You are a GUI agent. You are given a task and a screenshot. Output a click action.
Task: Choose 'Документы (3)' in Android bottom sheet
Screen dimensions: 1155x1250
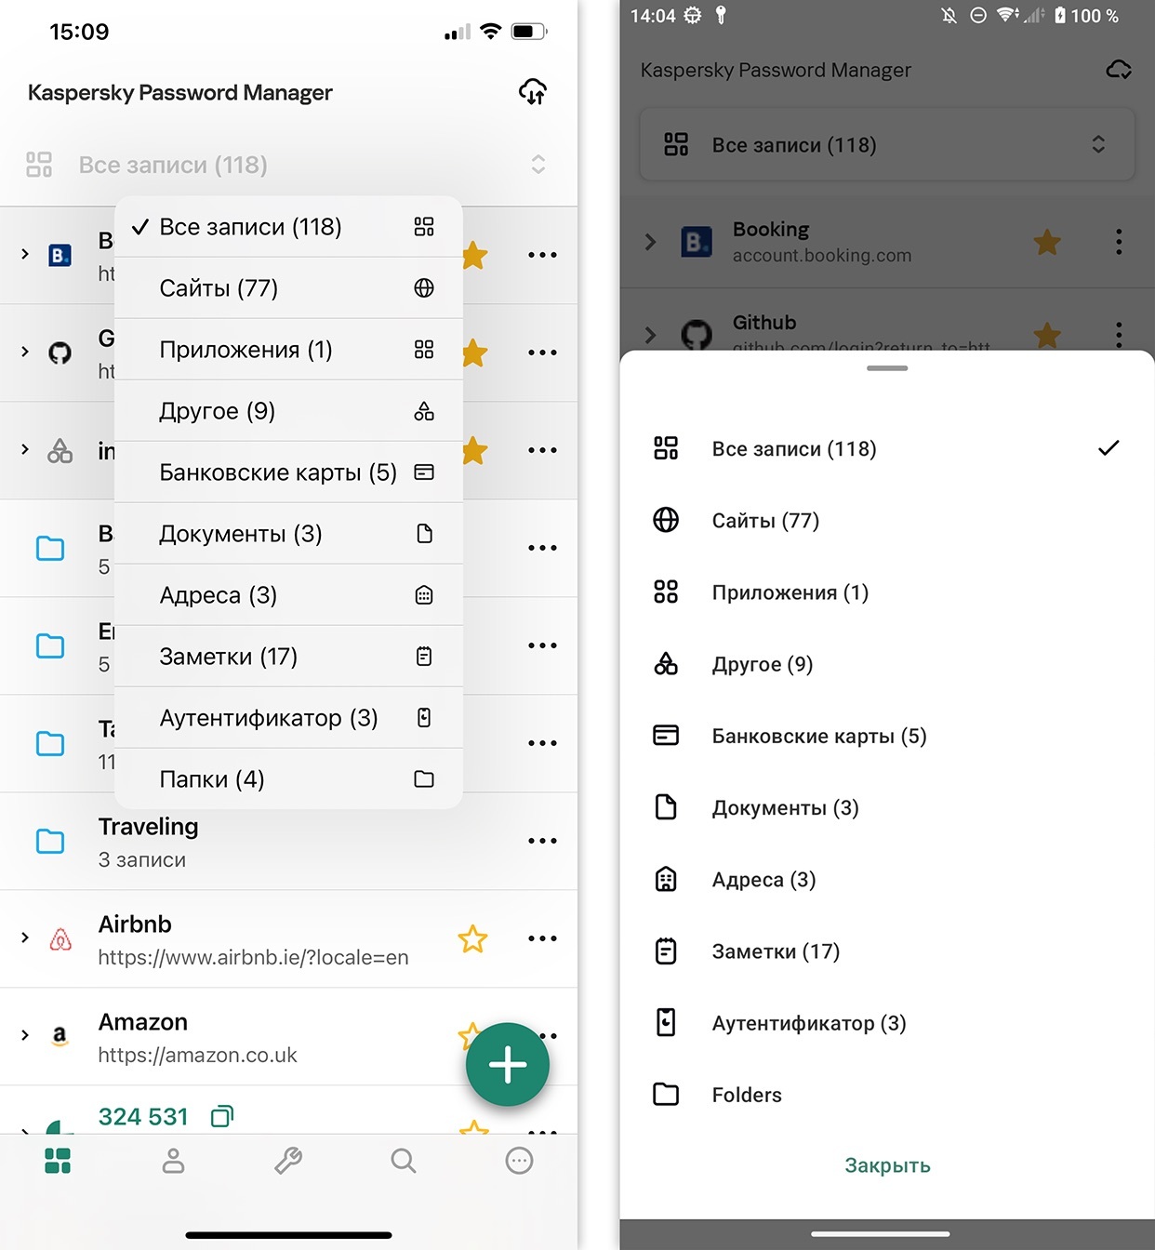click(887, 807)
